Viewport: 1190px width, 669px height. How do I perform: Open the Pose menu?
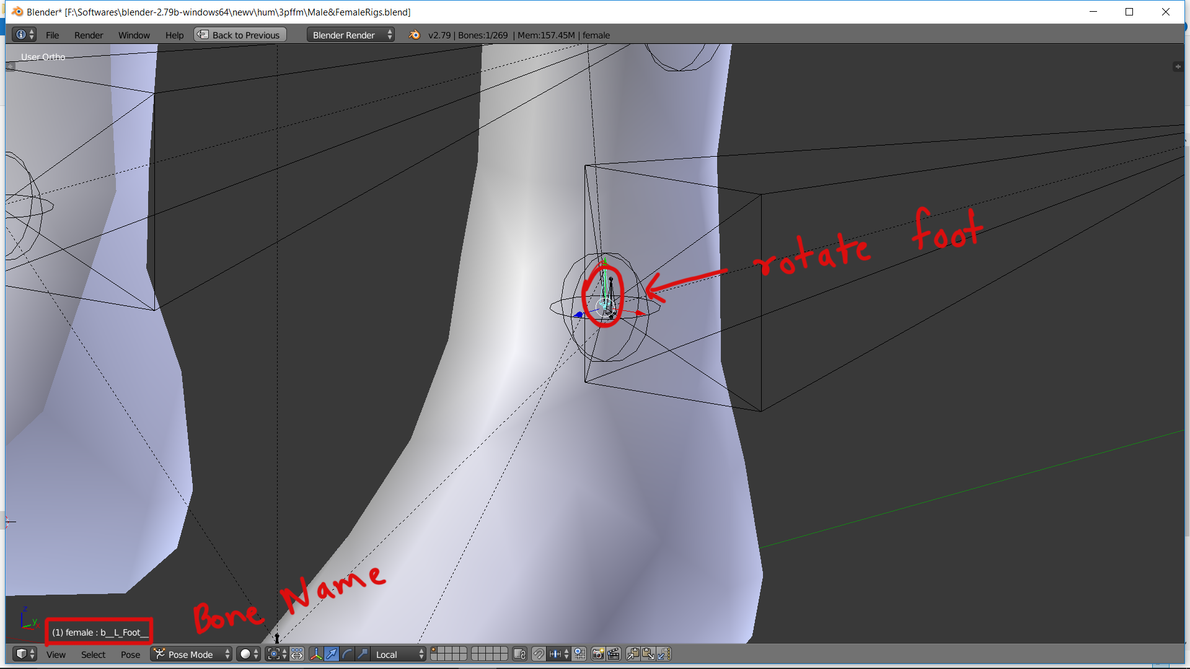point(130,655)
